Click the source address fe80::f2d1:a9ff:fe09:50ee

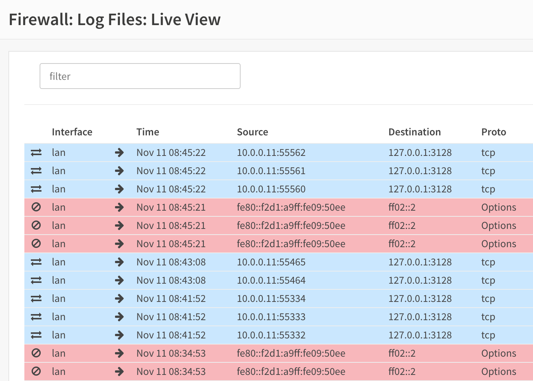coord(291,207)
